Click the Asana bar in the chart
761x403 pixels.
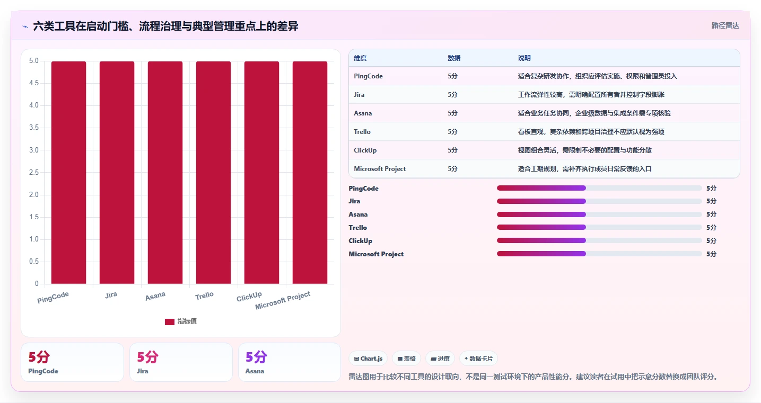click(165, 173)
